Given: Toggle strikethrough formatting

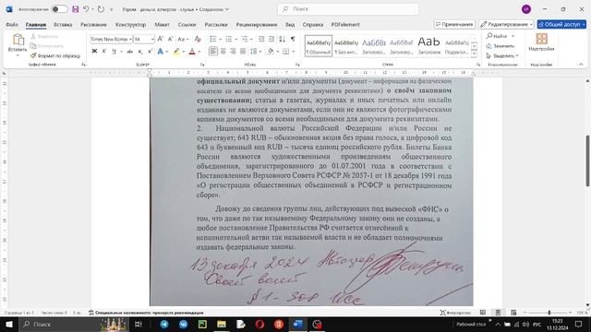Looking at the screenshot, I should tap(129, 52).
